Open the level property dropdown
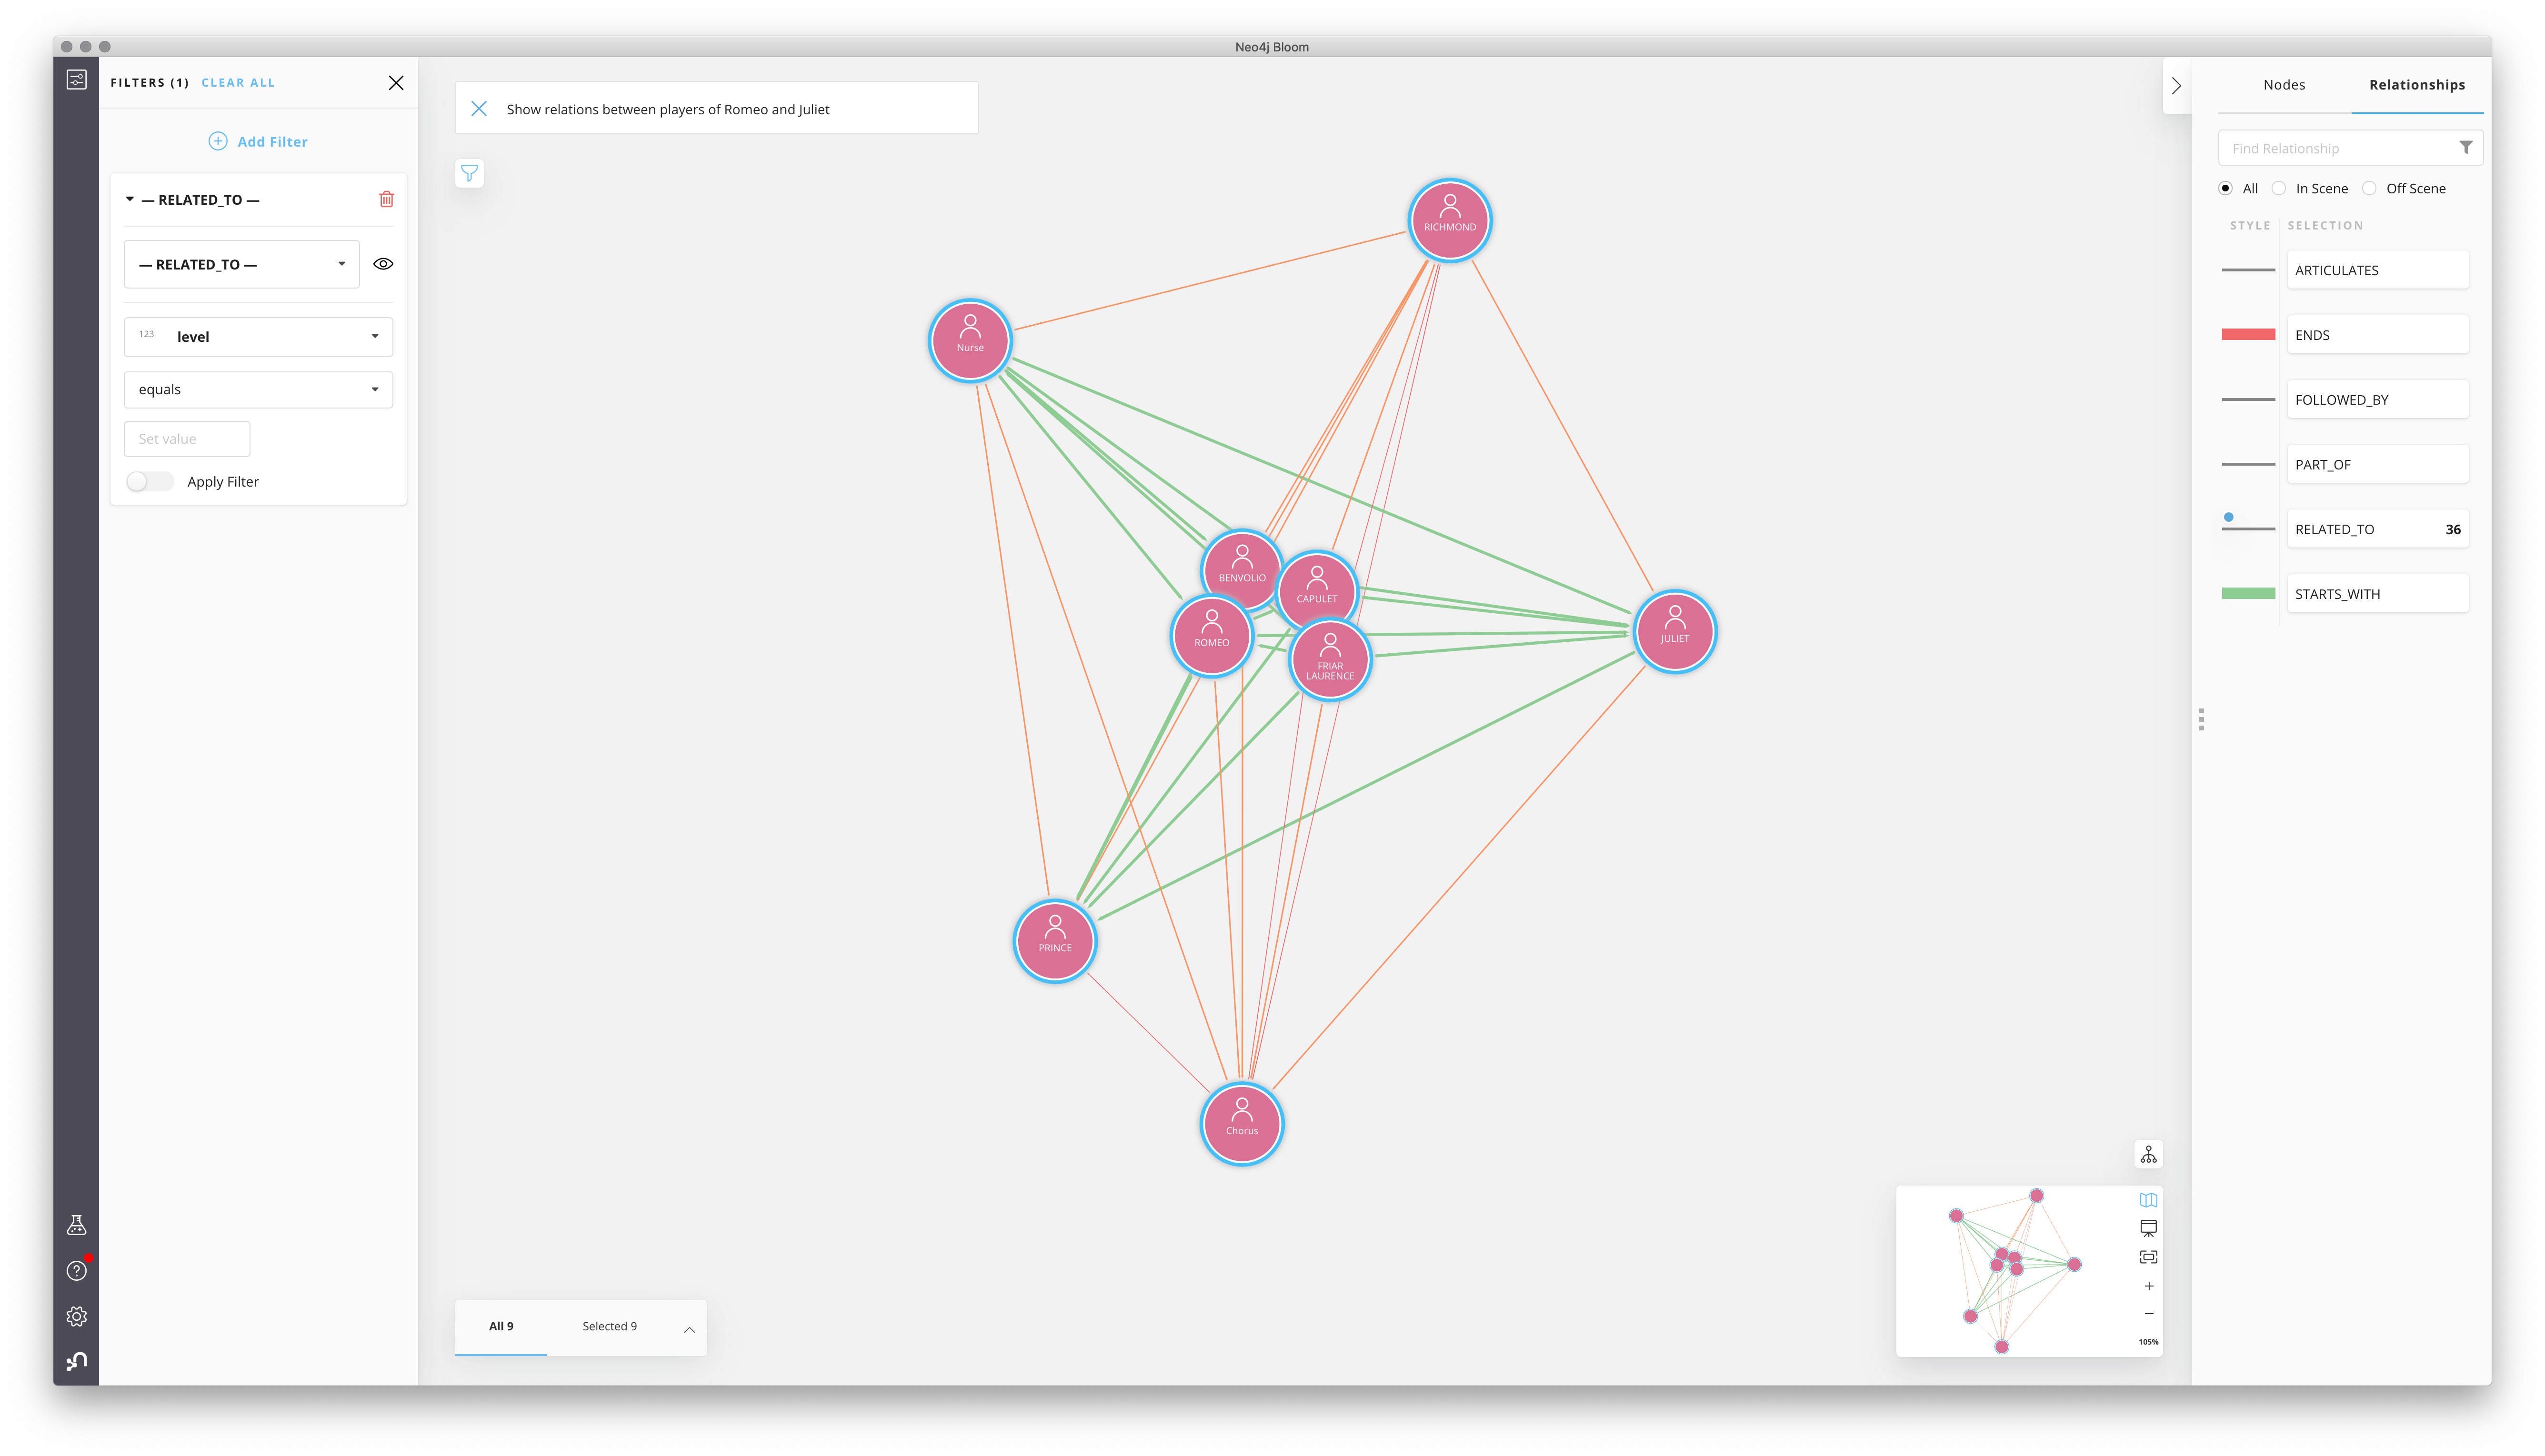The image size is (2545, 1456). coord(258,337)
